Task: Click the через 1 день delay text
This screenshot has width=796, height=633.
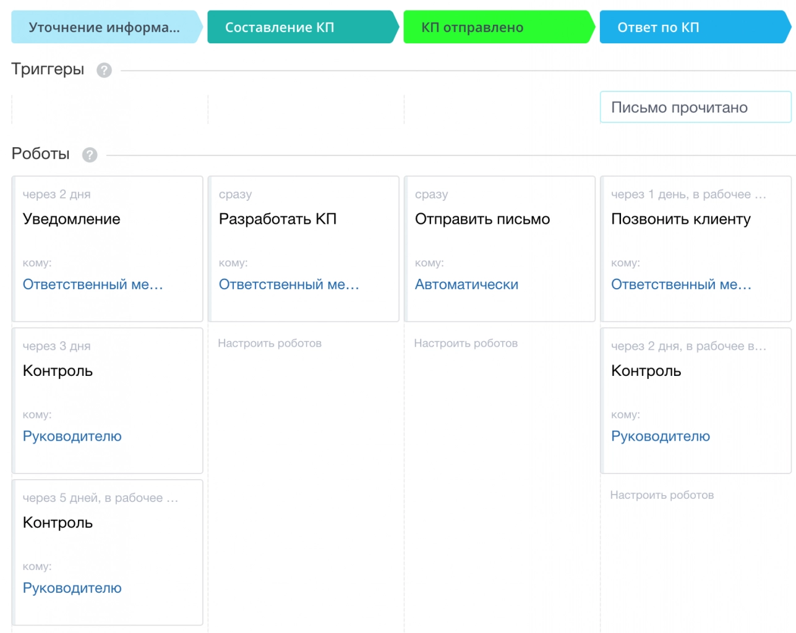Action: click(x=688, y=195)
